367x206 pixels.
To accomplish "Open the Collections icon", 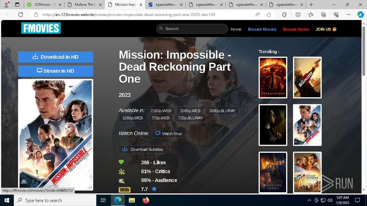I will 323,15.
